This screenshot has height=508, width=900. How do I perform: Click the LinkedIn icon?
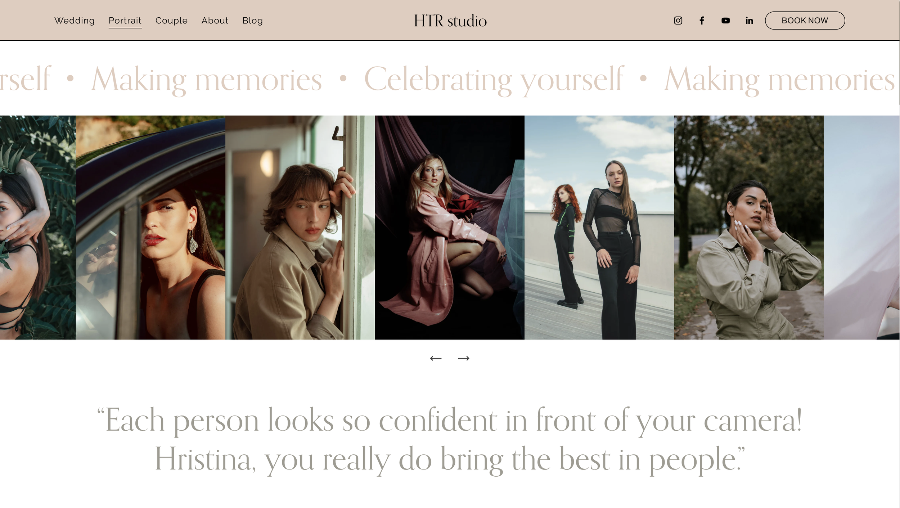point(749,21)
